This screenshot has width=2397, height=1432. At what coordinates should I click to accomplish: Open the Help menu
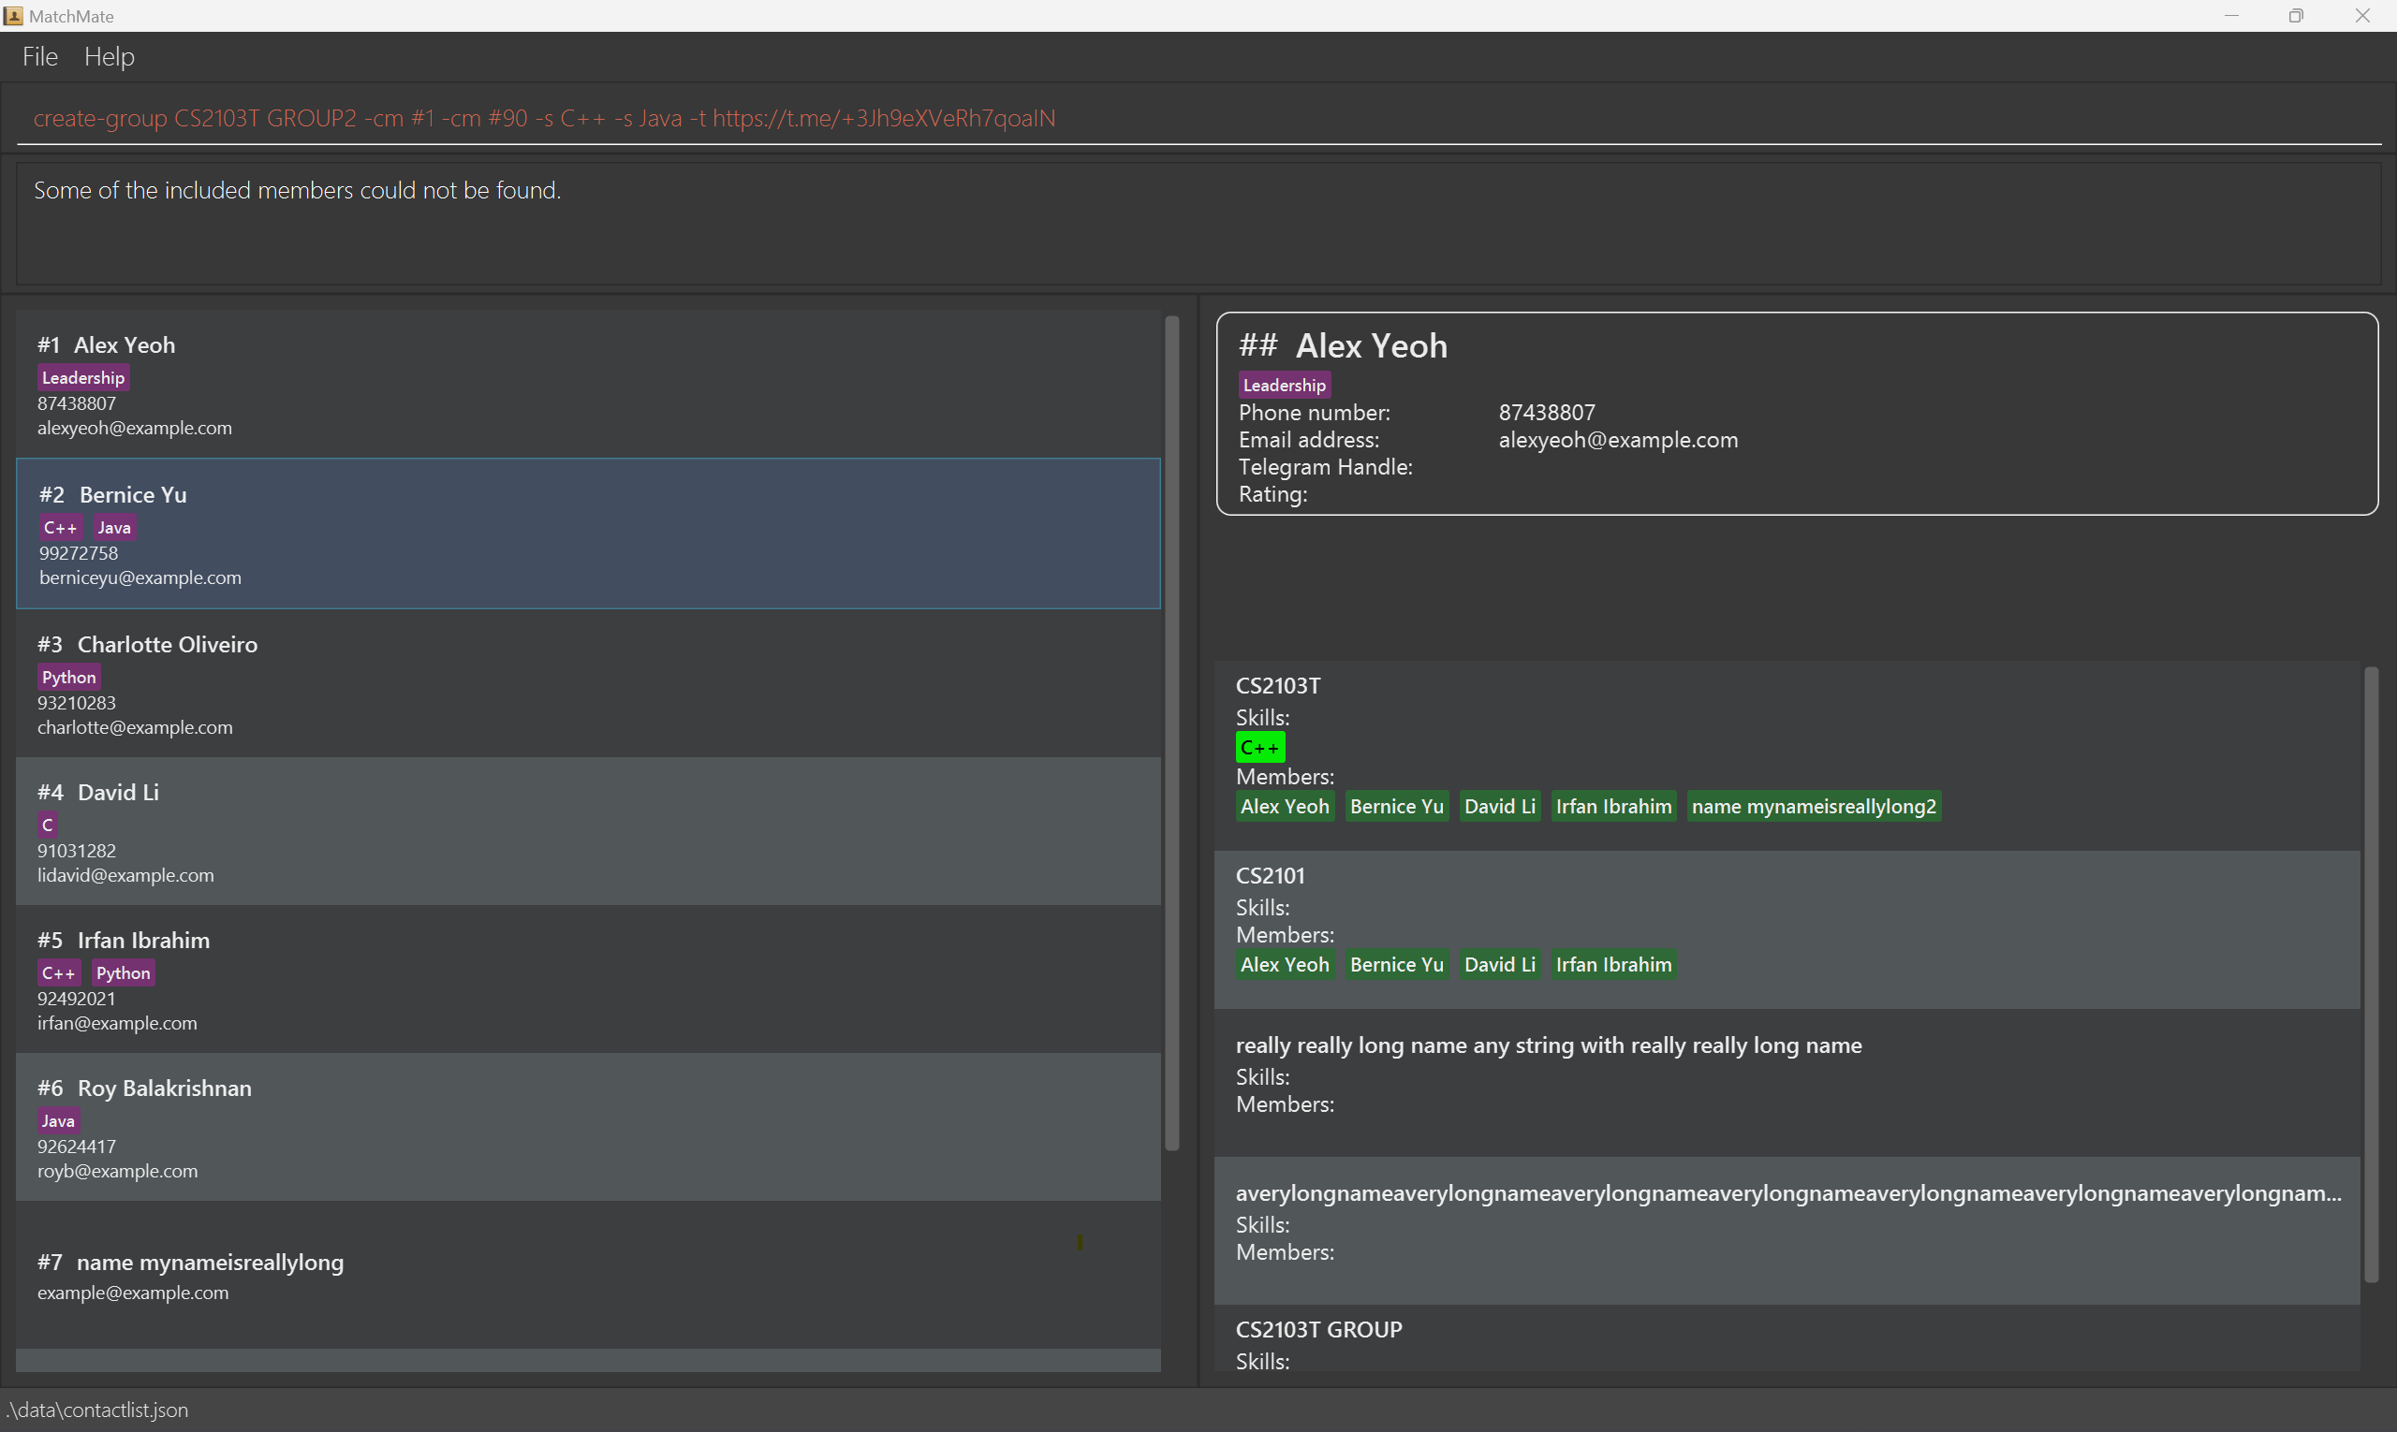coord(110,57)
